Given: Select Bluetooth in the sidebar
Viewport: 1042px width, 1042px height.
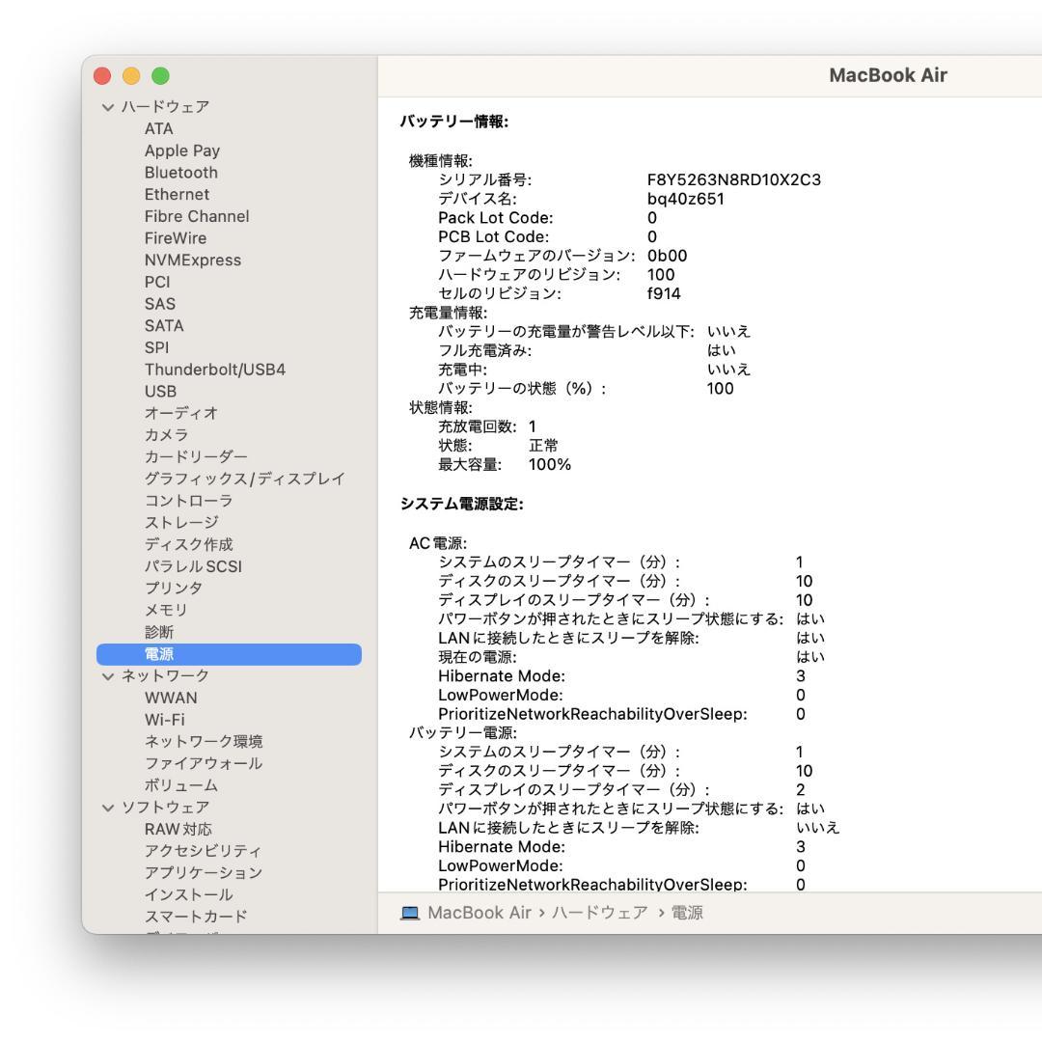Looking at the screenshot, I should 181,172.
